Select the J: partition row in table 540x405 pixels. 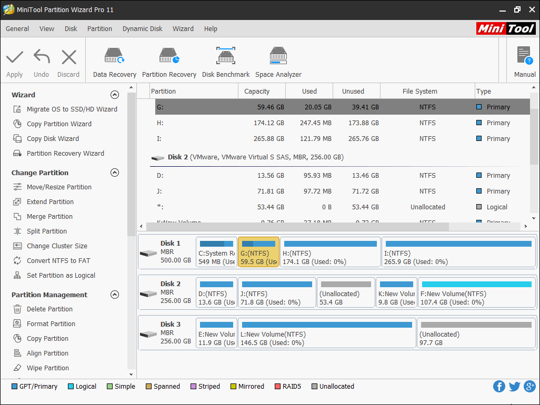342,191
